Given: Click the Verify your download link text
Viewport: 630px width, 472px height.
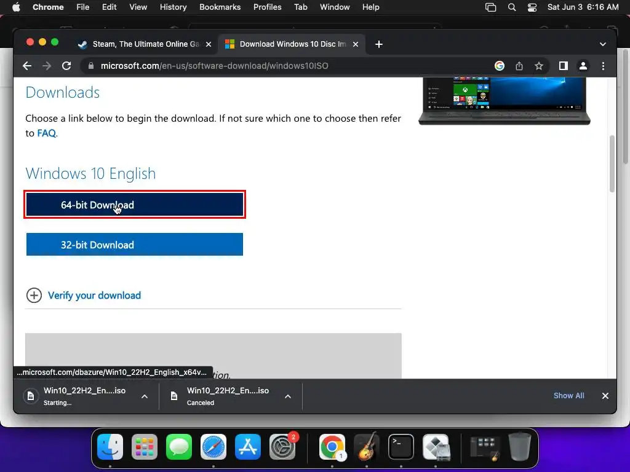Looking at the screenshot, I should tap(94, 296).
